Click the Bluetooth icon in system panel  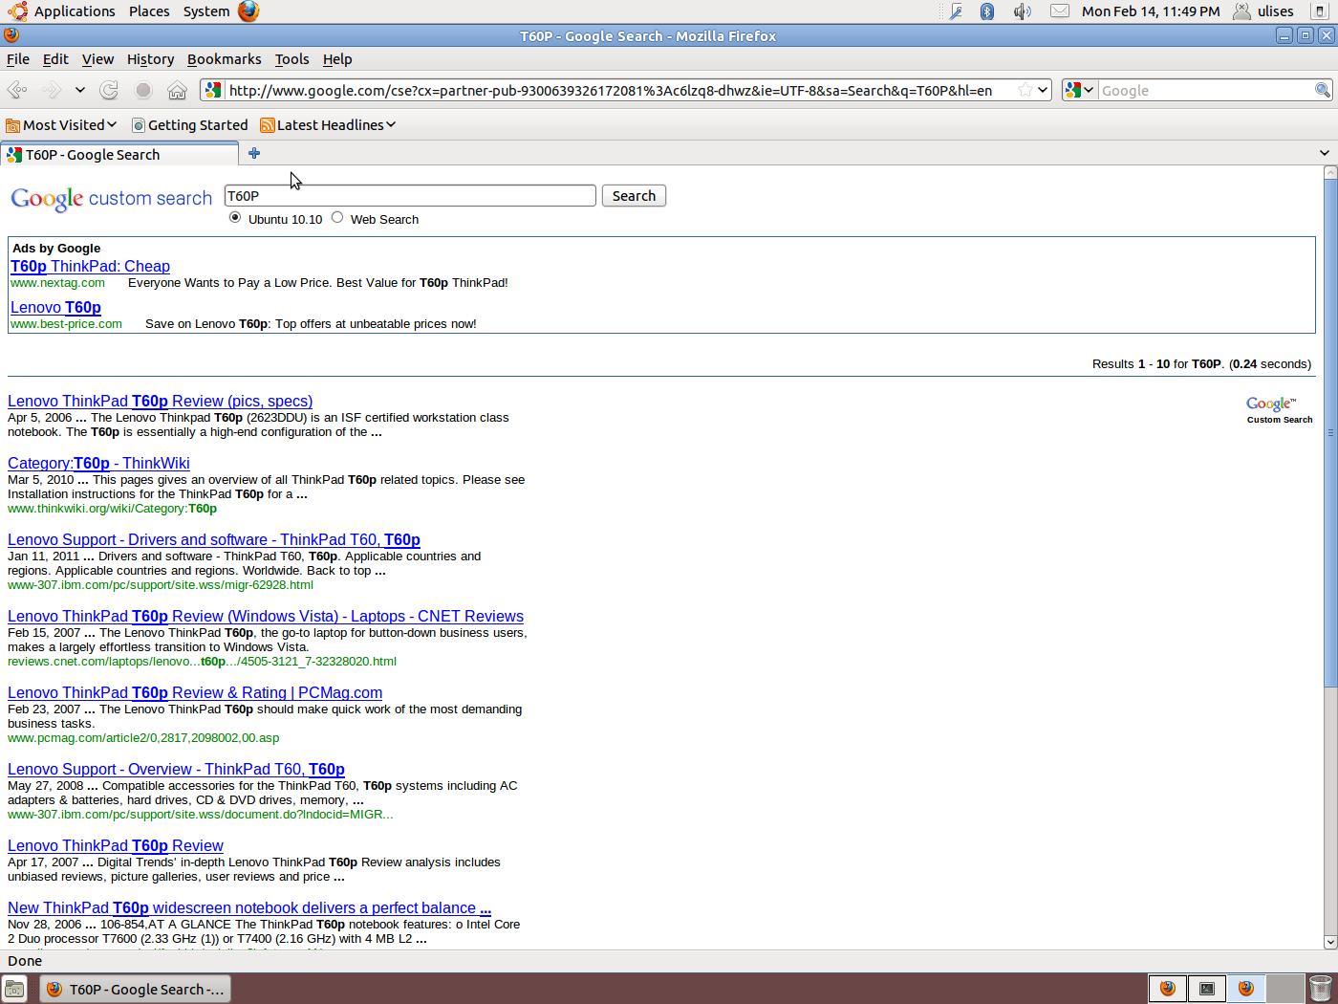(x=987, y=11)
